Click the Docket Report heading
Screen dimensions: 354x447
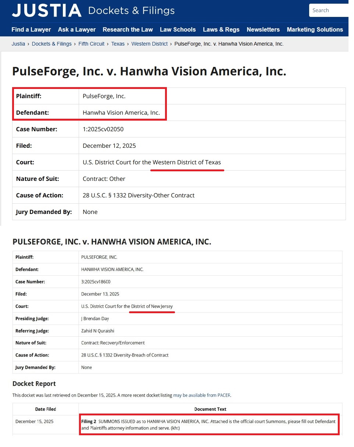[34, 384]
